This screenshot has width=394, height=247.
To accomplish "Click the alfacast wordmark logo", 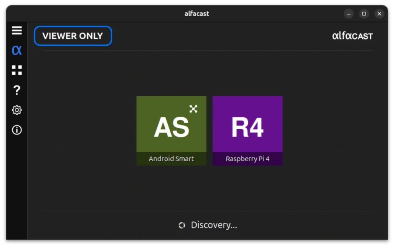I will coord(352,36).
